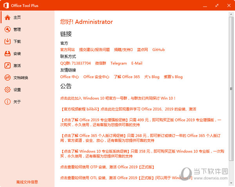The height and width of the screenshot is (187, 235).
Task: Click 提交建议/报告问题 link
Action: (94, 50)
